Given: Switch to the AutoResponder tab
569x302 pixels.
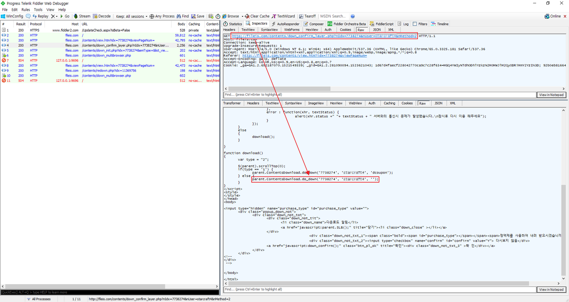Looking at the screenshot, I should 285,24.
